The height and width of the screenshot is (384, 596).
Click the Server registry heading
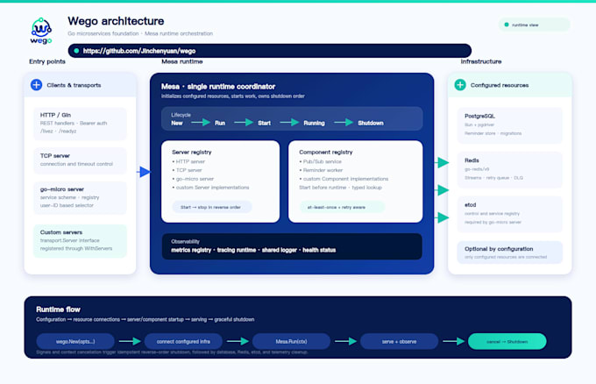[192, 152]
